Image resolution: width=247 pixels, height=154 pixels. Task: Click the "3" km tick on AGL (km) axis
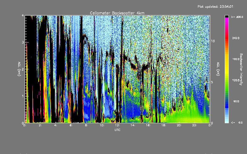coord(23,42)
